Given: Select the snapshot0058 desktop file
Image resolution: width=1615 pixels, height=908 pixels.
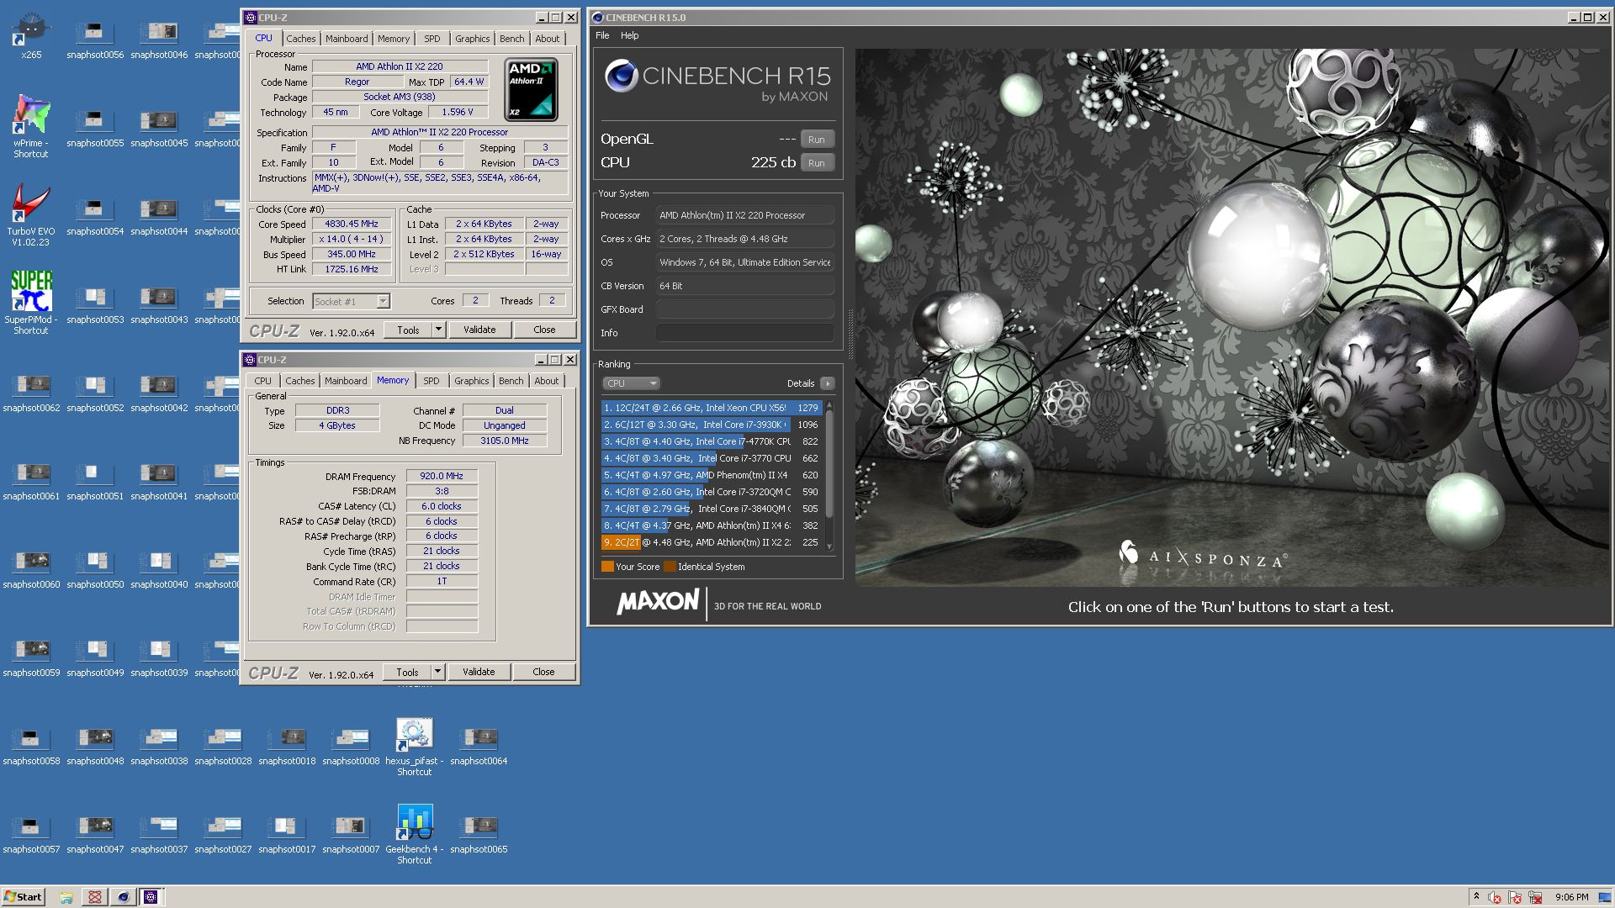Looking at the screenshot, I should click(x=31, y=746).
